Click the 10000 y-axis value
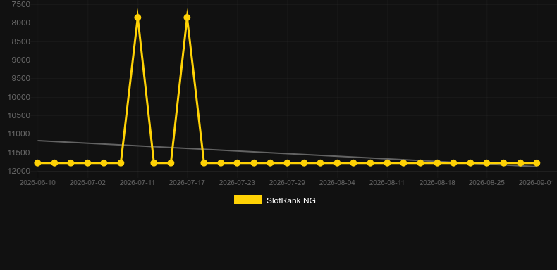 [x=19, y=98]
